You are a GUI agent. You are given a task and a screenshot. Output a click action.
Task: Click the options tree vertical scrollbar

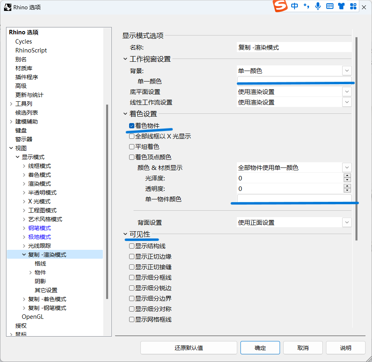pyautogui.click(x=107, y=202)
